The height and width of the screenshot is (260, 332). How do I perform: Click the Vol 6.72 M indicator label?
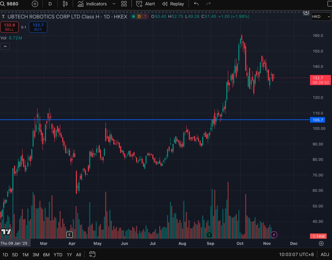tap(11, 38)
